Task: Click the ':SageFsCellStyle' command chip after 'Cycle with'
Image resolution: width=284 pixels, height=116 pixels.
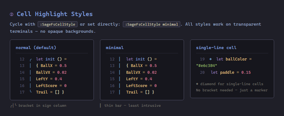Action: click(x=58, y=24)
